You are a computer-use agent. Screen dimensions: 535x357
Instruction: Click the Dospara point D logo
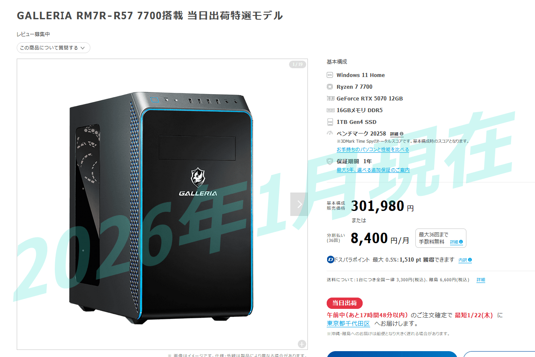pyautogui.click(x=330, y=260)
